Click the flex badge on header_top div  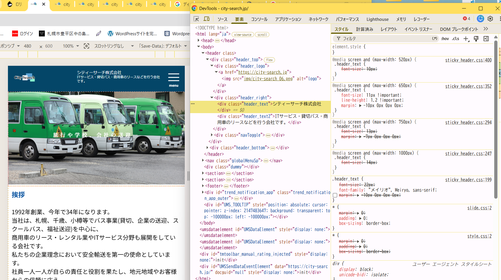(269, 60)
